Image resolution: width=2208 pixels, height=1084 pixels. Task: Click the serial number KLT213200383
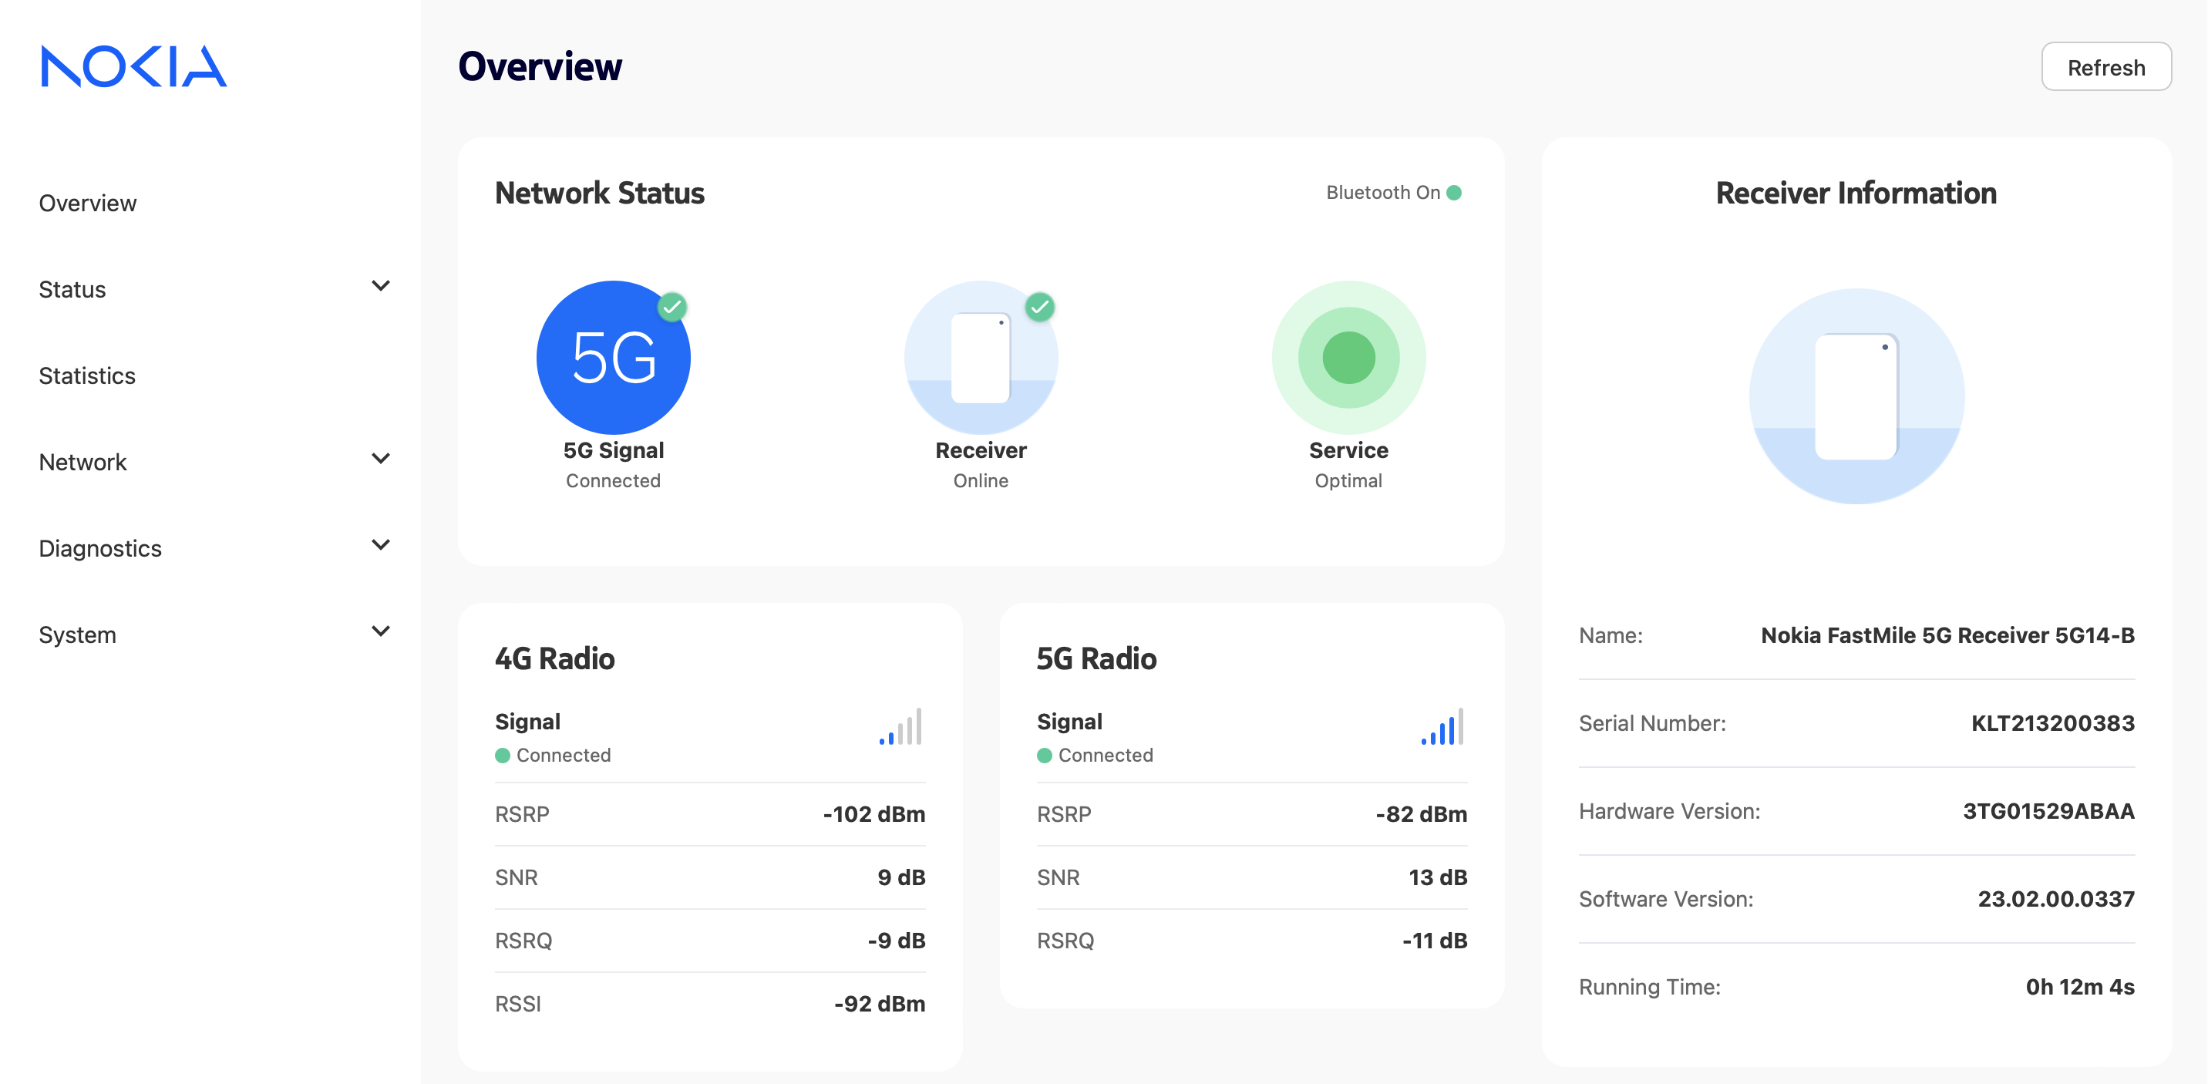2052,723
